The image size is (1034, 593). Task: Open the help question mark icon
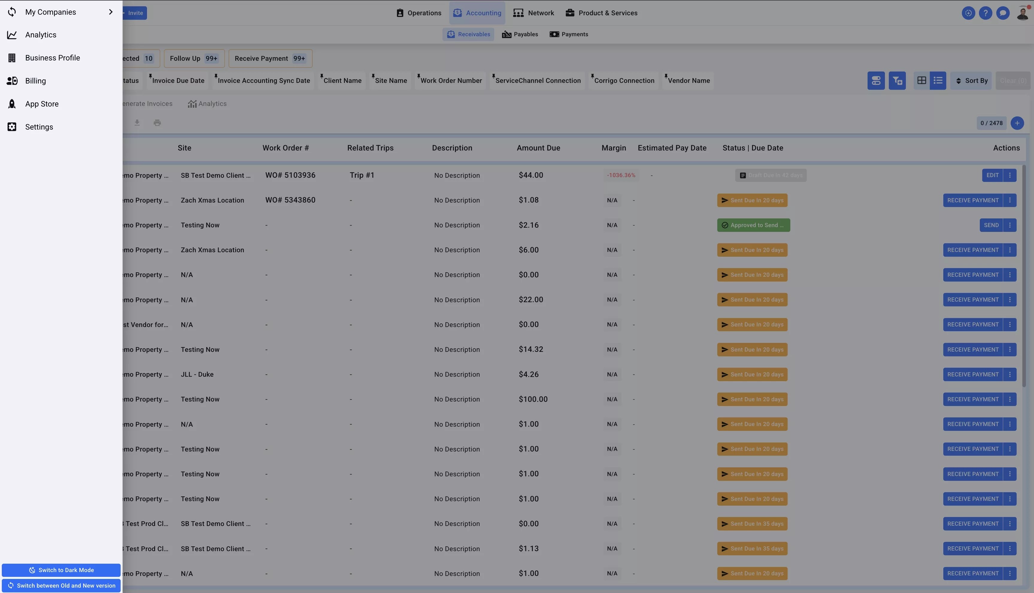pyautogui.click(x=986, y=13)
